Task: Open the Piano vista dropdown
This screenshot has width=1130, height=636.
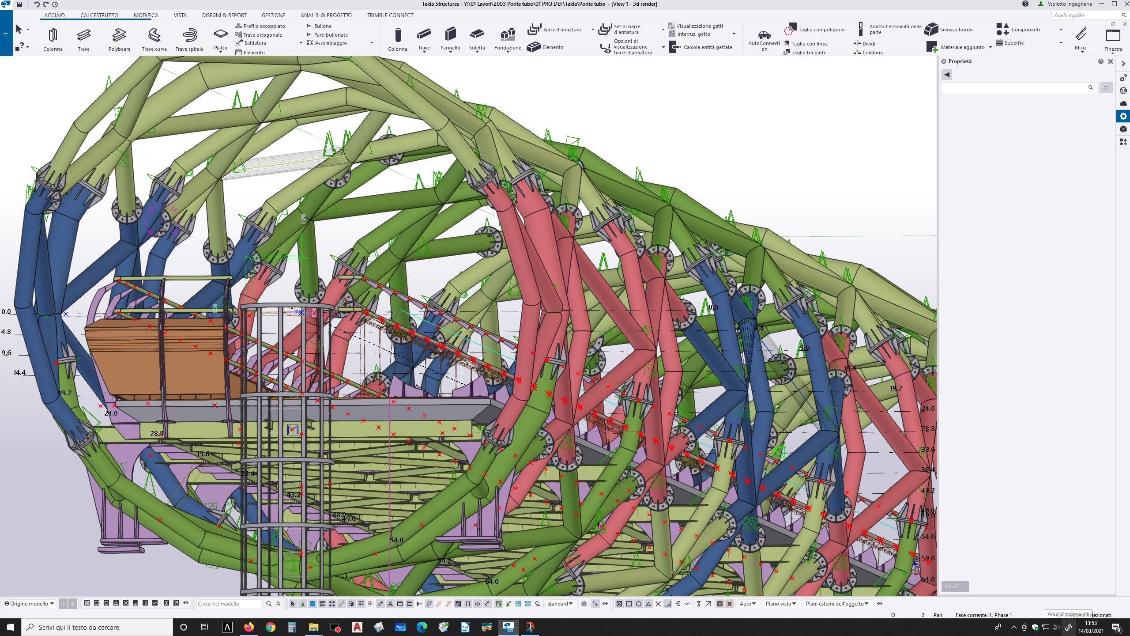Action: [780, 604]
